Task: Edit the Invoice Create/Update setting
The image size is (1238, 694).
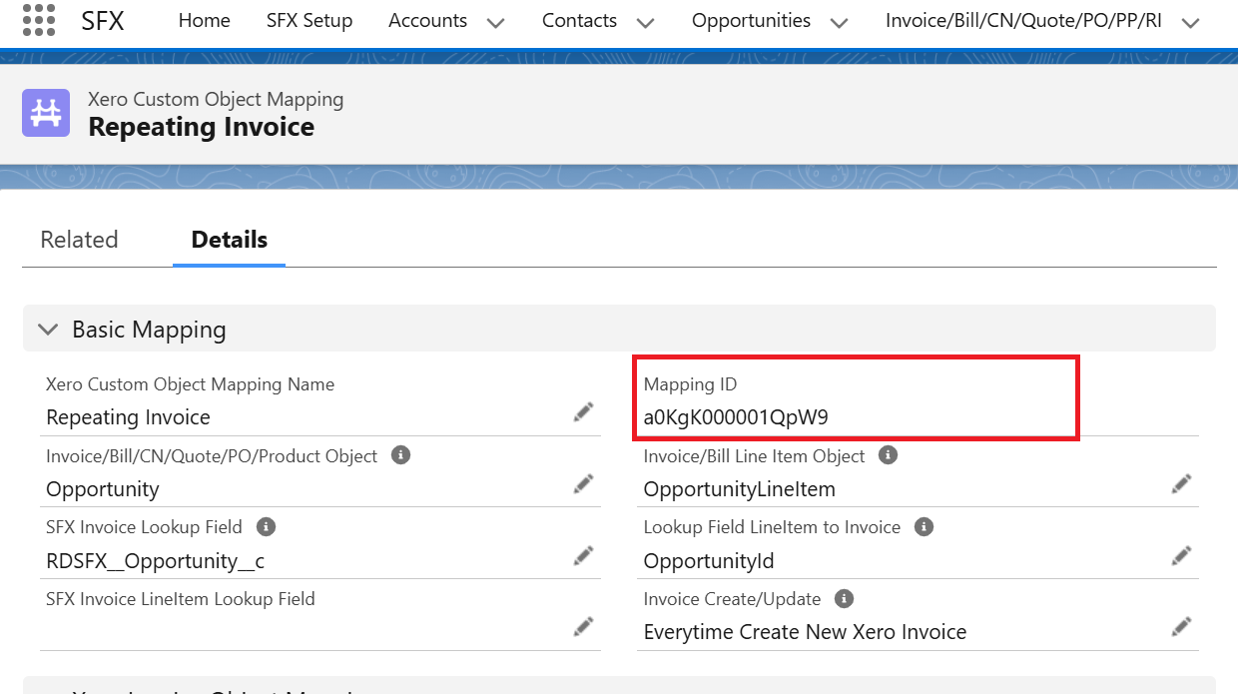Action: (1181, 626)
